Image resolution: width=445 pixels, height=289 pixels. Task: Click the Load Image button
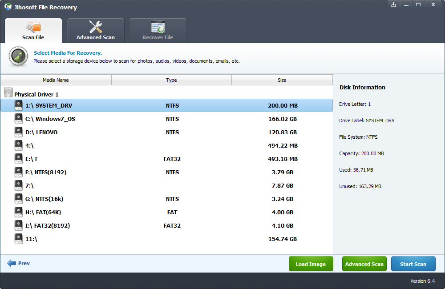pyautogui.click(x=311, y=263)
